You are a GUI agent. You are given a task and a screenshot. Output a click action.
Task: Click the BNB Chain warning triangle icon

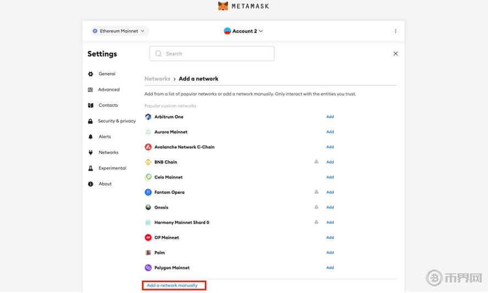[x=316, y=162]
